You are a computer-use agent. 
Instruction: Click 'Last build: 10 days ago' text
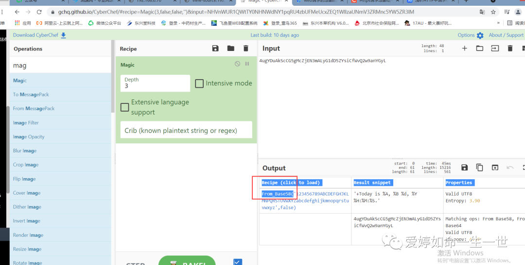click(275, 35)
